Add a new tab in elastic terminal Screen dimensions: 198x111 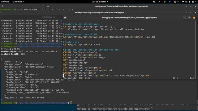coord(48,6)
